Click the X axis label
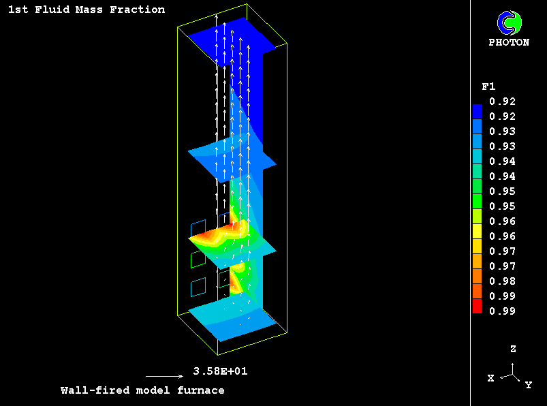The height and width of the screenshot is (406, 547). click(490, 378)
